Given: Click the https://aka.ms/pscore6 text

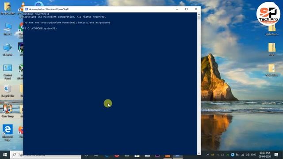Looking at the screenshot, I should pos(94,23).
